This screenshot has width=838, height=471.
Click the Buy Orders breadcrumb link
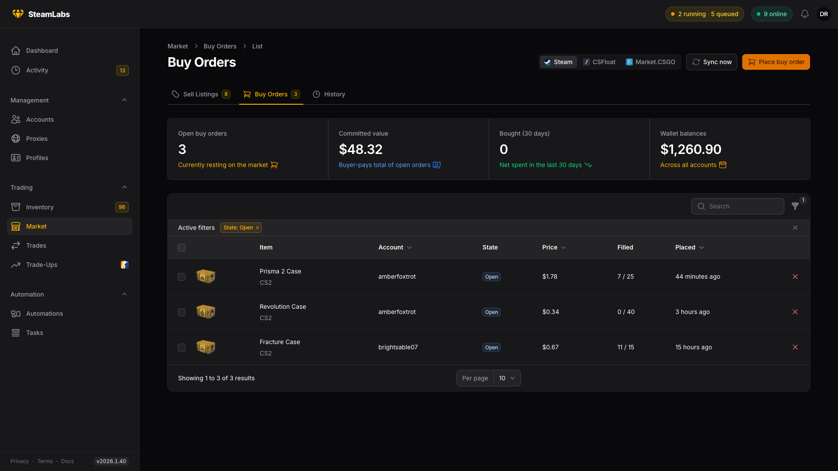pos(220,46)
